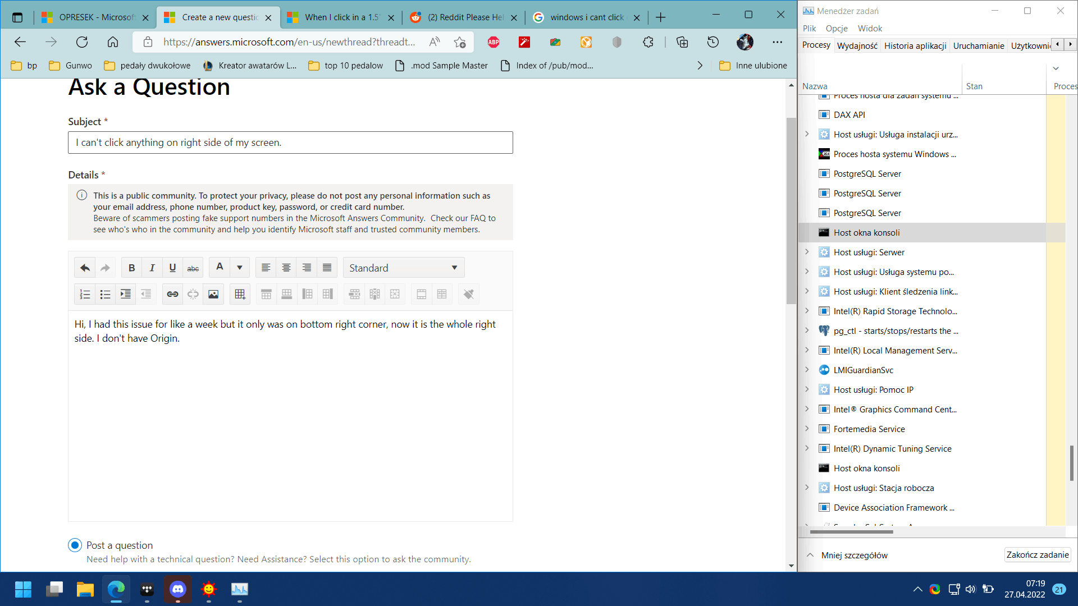
Task: Click the undo arrow in editor
Action: coord(85,268)
